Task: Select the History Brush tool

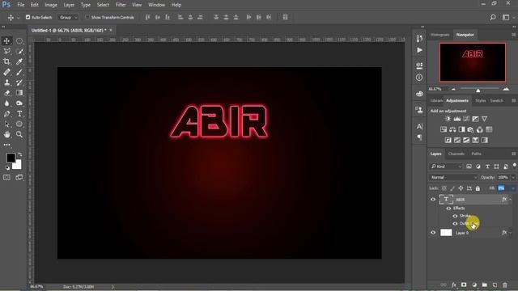Action: (19, 82)
